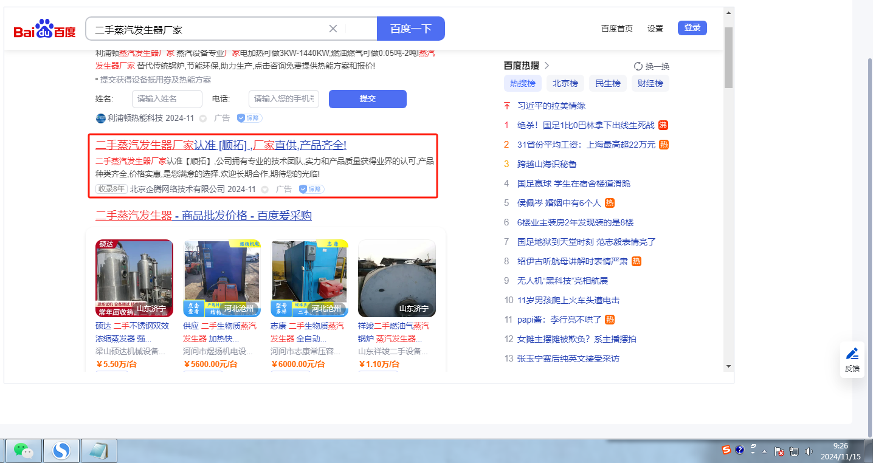Open 6楼业主房2年发现装的是8楼

pos(576,222)
